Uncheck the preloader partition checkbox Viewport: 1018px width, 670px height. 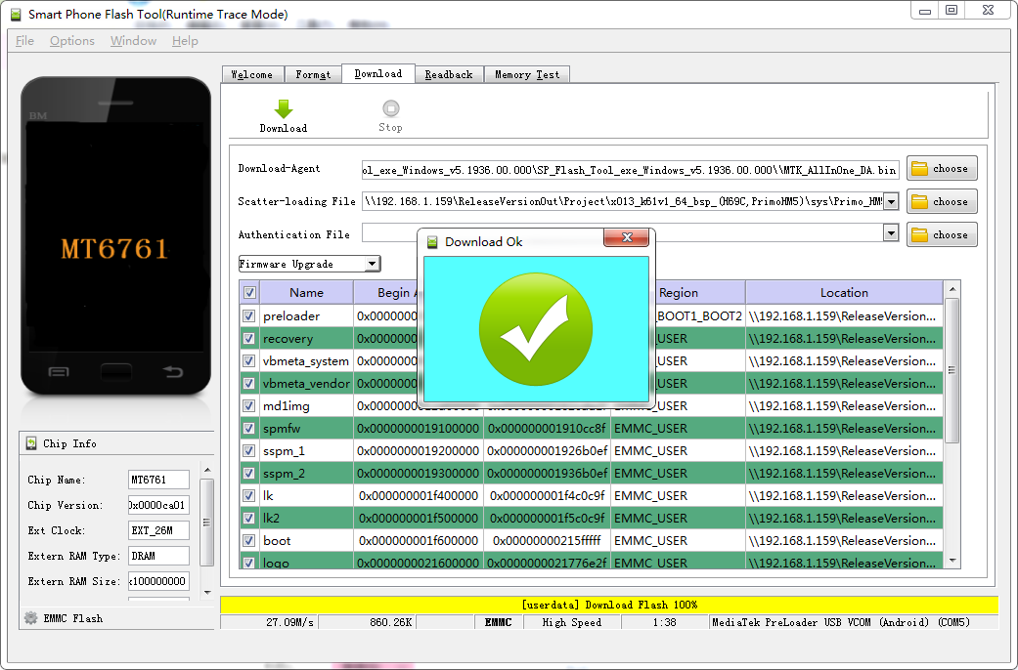click(x=248, y=315)
